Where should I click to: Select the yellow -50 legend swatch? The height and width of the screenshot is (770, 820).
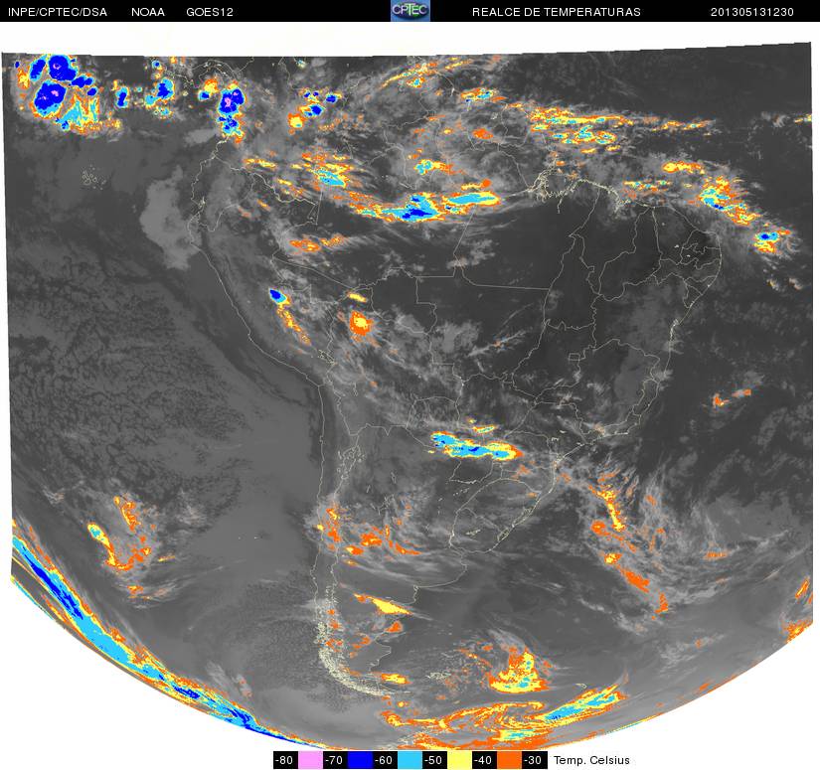(459, 760)
